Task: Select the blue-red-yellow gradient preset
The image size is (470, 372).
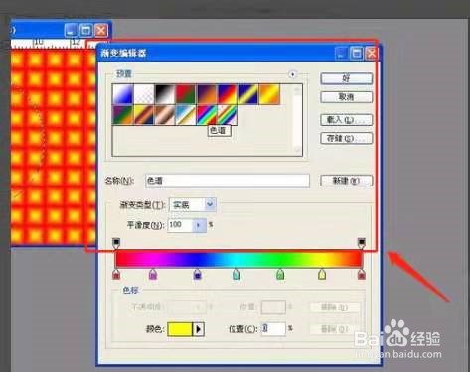Action: (x=228, y=94)
